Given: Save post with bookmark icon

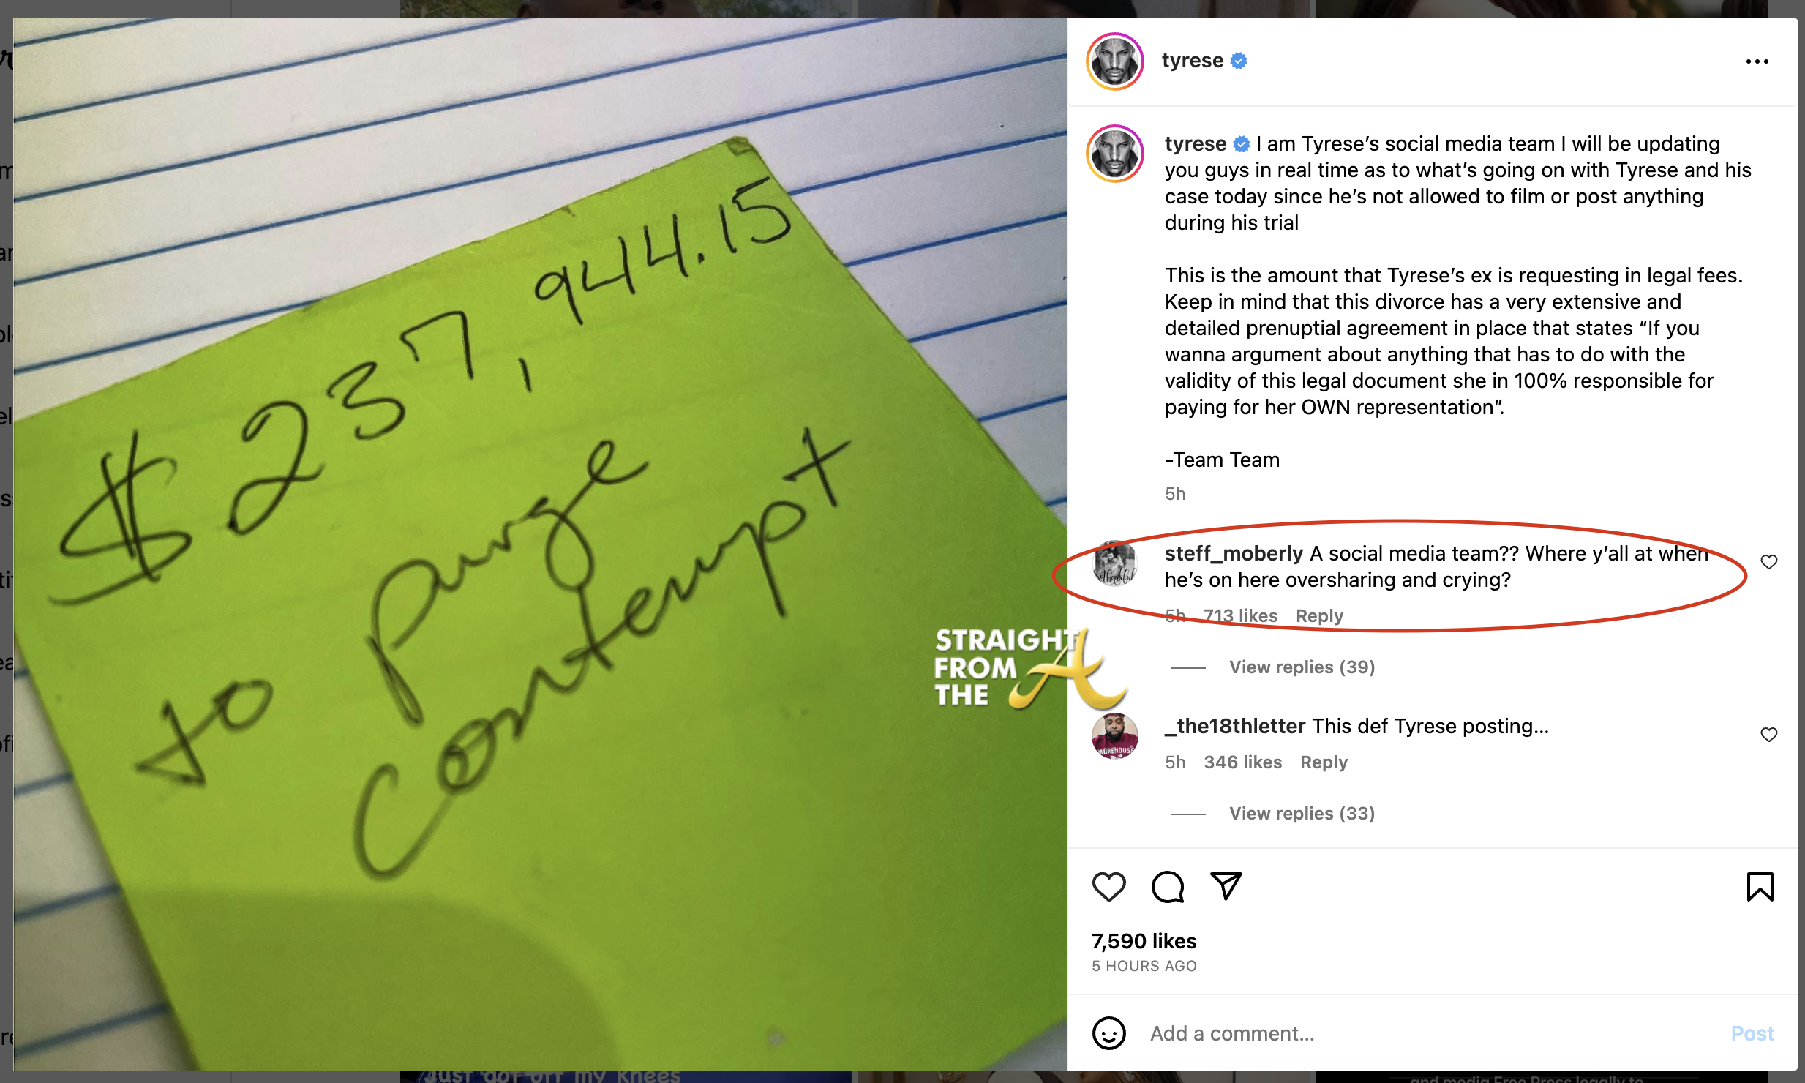Looking at the screenshot, I should coord(1760,887).
